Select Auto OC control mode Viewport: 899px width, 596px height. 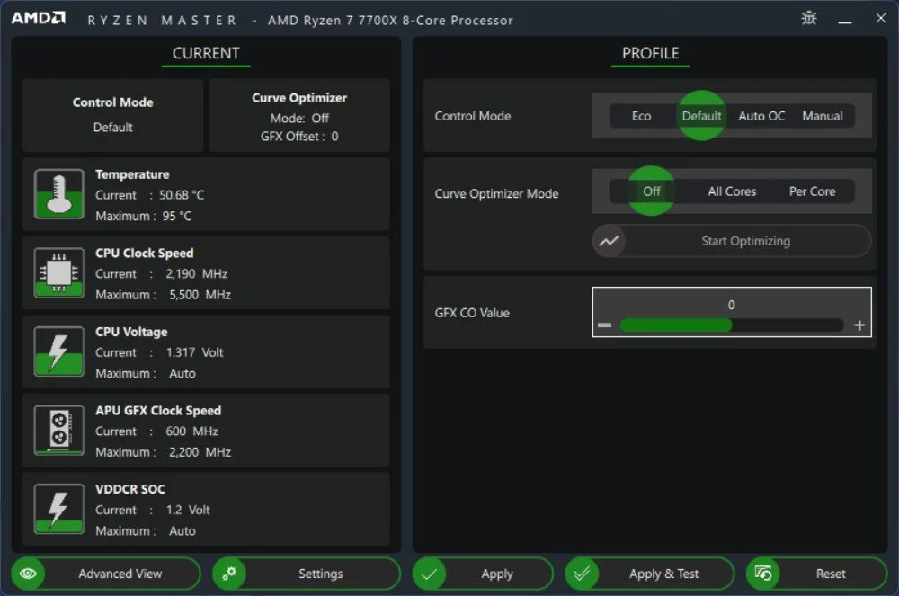pos(761,116)
